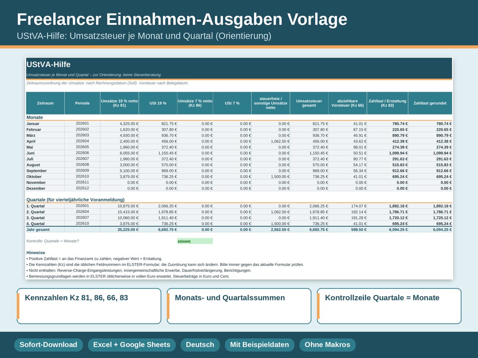Select September revenue cell 5,100.00 €
Viewport: 478px width, 358px height.
119,171
